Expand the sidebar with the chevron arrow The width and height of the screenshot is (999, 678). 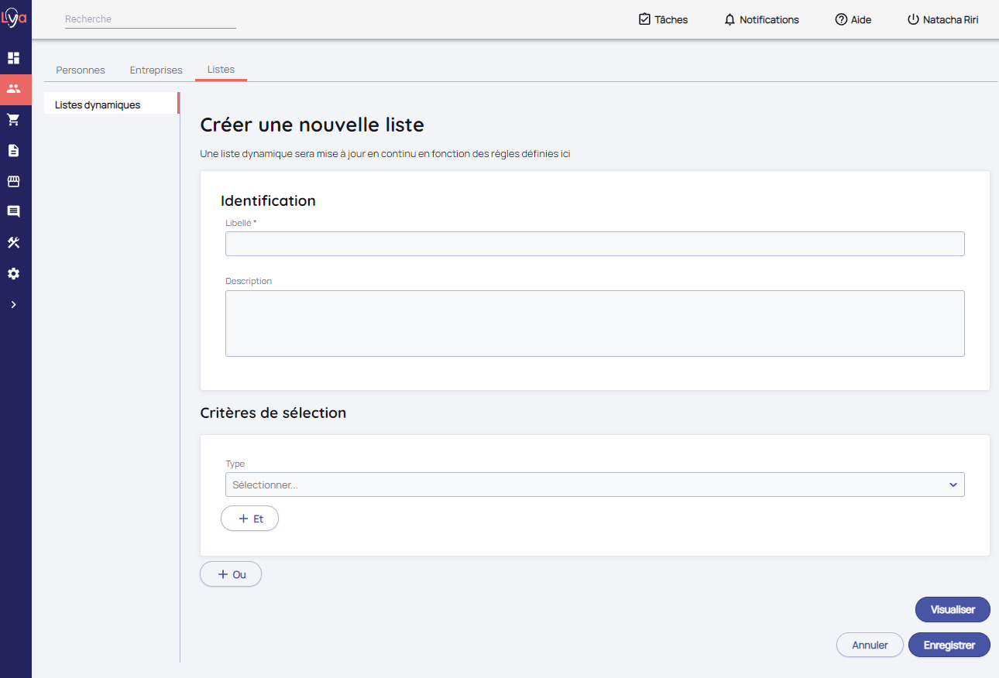click(x=13, y=305)
